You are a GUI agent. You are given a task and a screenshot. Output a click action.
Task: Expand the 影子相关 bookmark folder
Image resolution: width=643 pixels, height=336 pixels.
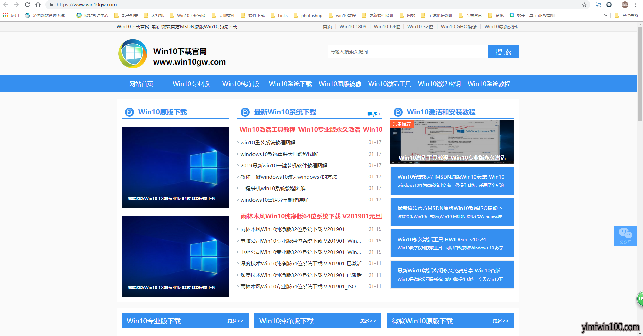[126, 15]
